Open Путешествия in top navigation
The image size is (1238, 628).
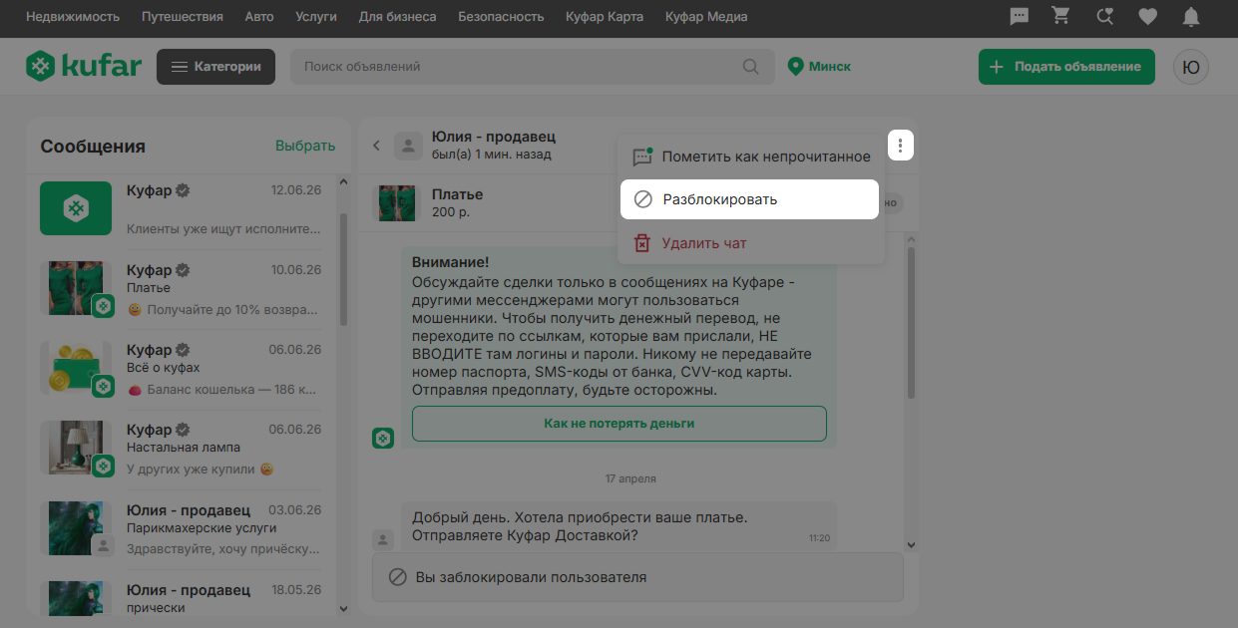pyautogui.click(x=183, y=17)
